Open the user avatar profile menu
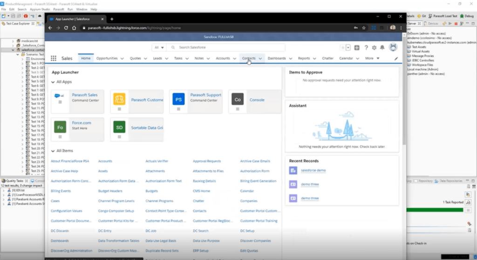 coord(393,47)
